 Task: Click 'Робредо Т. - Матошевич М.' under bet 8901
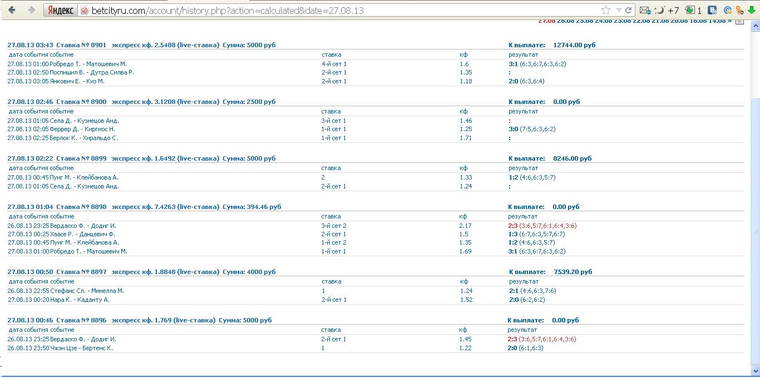[88, 64]
